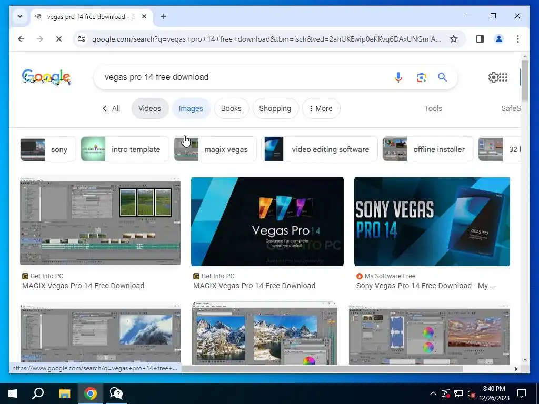The image size is (539, 404).
Task: Open the clock showing 8:40 PM
Action: tap(494, 393)
